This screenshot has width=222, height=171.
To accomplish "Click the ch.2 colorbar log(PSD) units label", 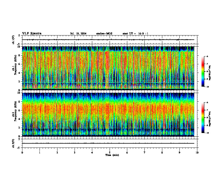I will (210, 119).
